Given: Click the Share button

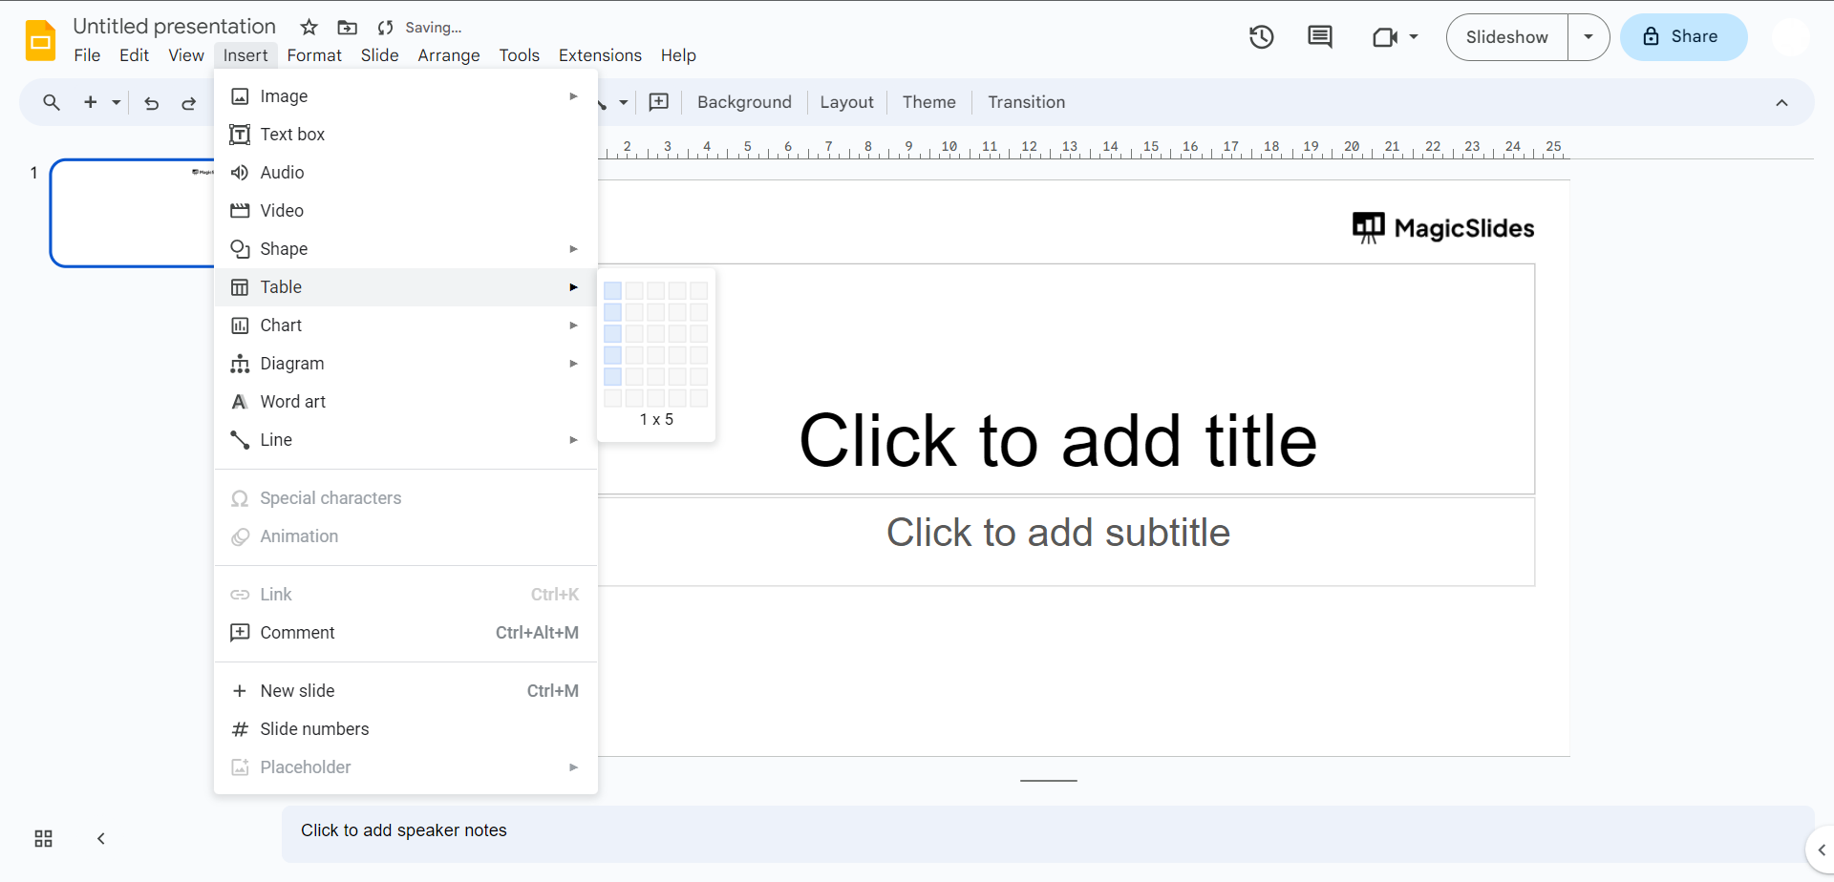Looking at the screenshot, I should pyautogui.click(x=1683, y=37).
